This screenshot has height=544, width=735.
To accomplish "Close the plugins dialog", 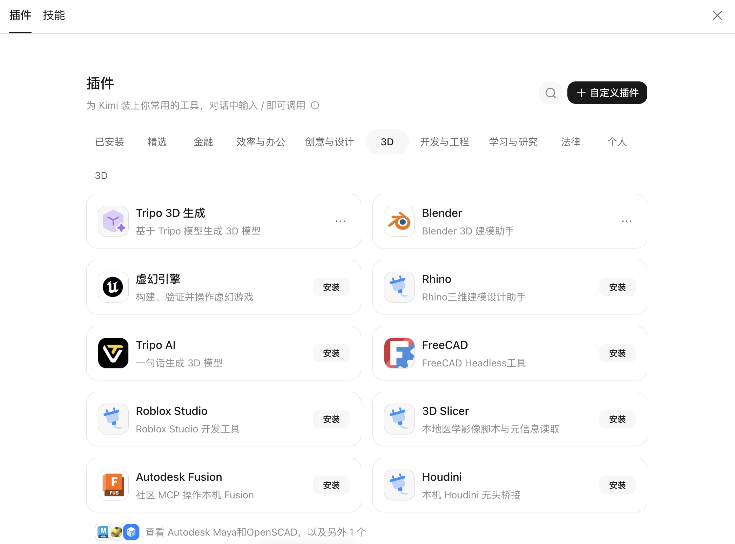I will point(717,15).
